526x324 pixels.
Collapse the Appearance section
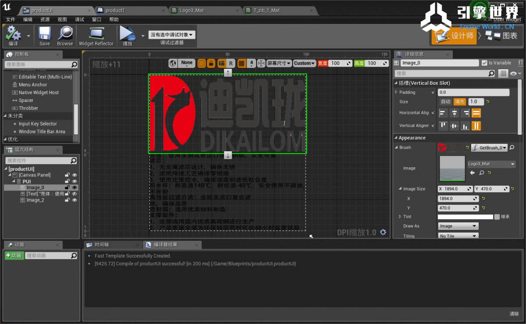pos(396,138)
